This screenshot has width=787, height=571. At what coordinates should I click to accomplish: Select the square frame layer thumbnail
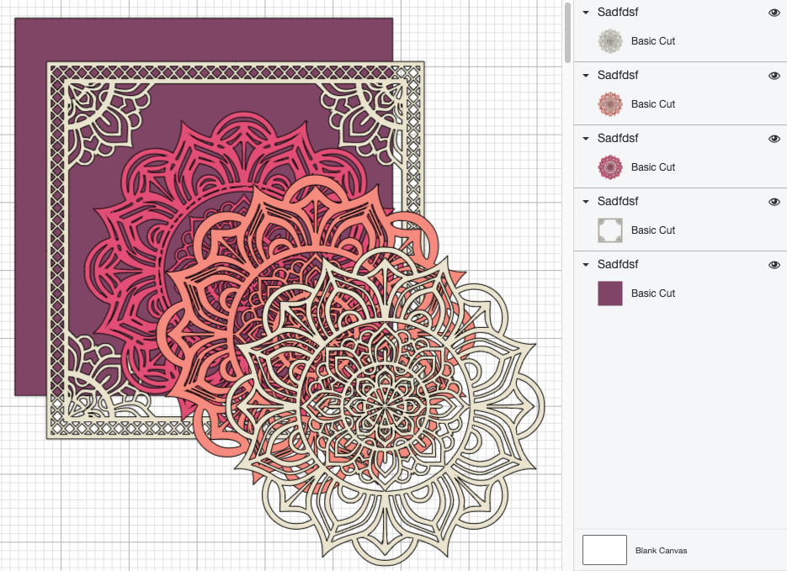pyautogui.click(x=610, y=230)
